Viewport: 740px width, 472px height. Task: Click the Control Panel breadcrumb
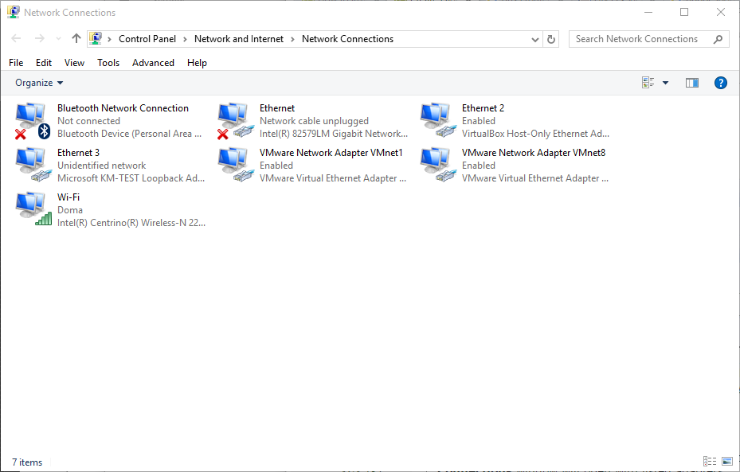pos(147,39)
